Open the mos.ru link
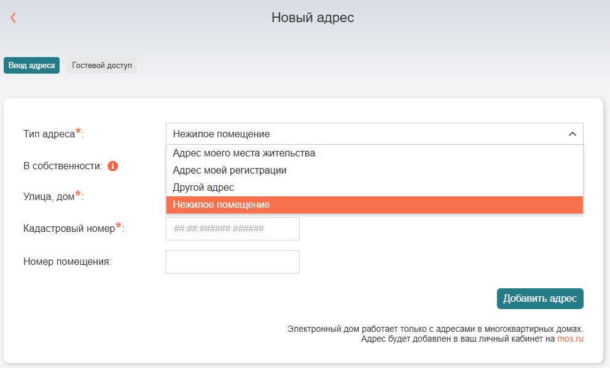The image size is (610, 368). 570,338
